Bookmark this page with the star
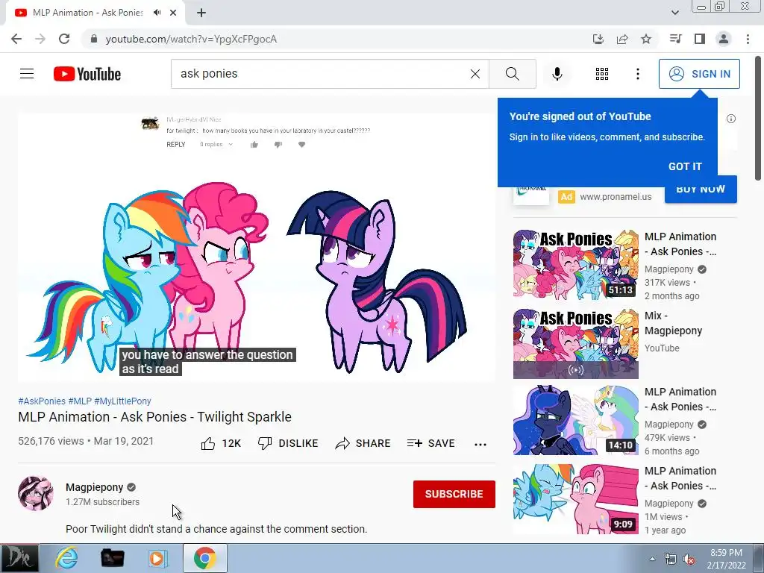This screenshot has height=573, width=764. [x=646, y=39]
